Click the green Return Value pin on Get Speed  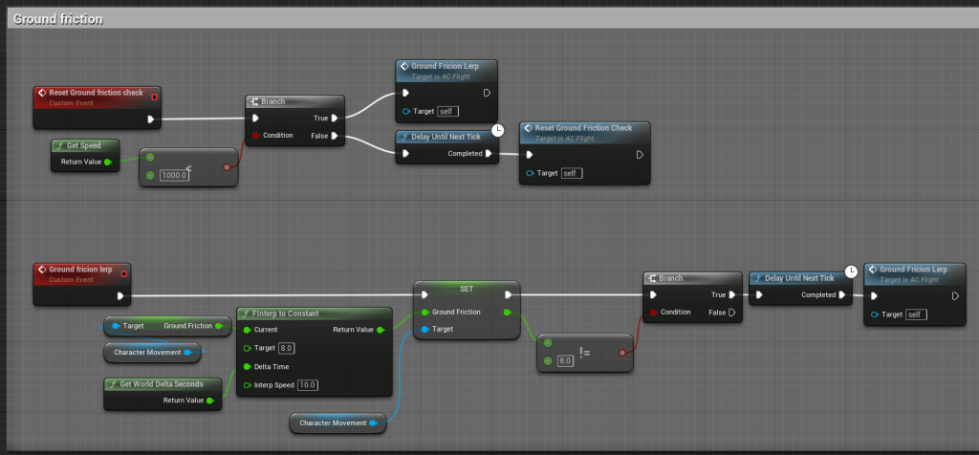pos(107,162)
